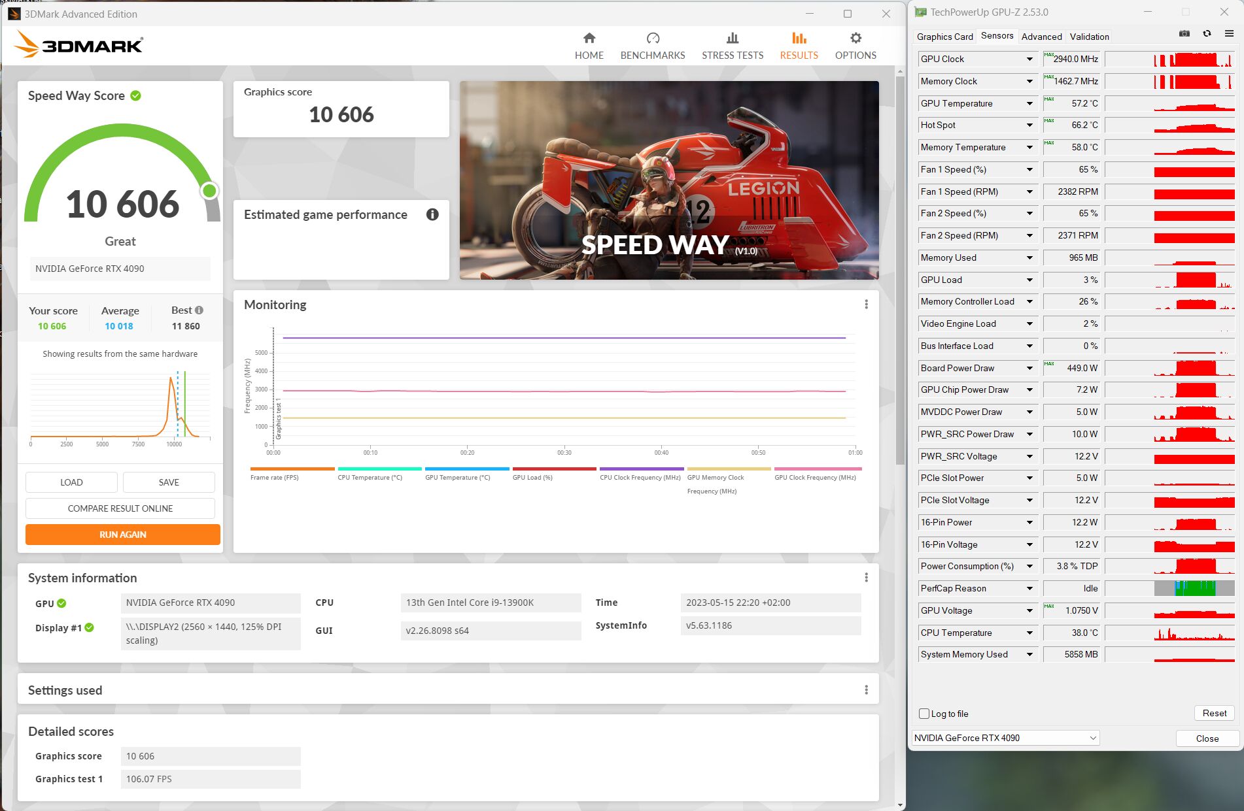Expand the System Memory Used dropdown
Screen dimensions: 1244x811
1029,655
